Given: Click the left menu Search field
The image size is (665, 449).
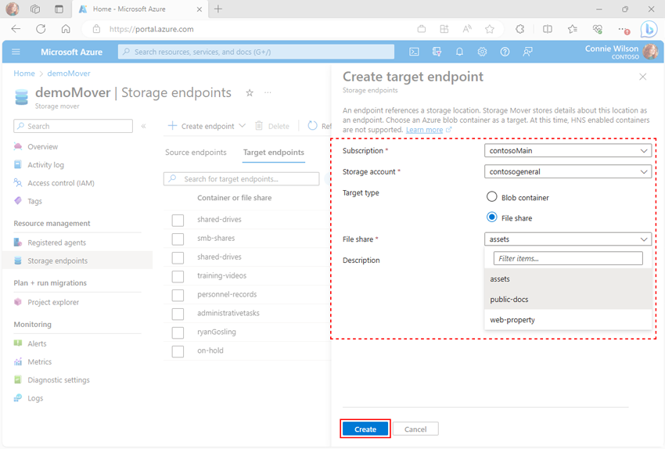Looking at the screenshot, I should 73,126.
